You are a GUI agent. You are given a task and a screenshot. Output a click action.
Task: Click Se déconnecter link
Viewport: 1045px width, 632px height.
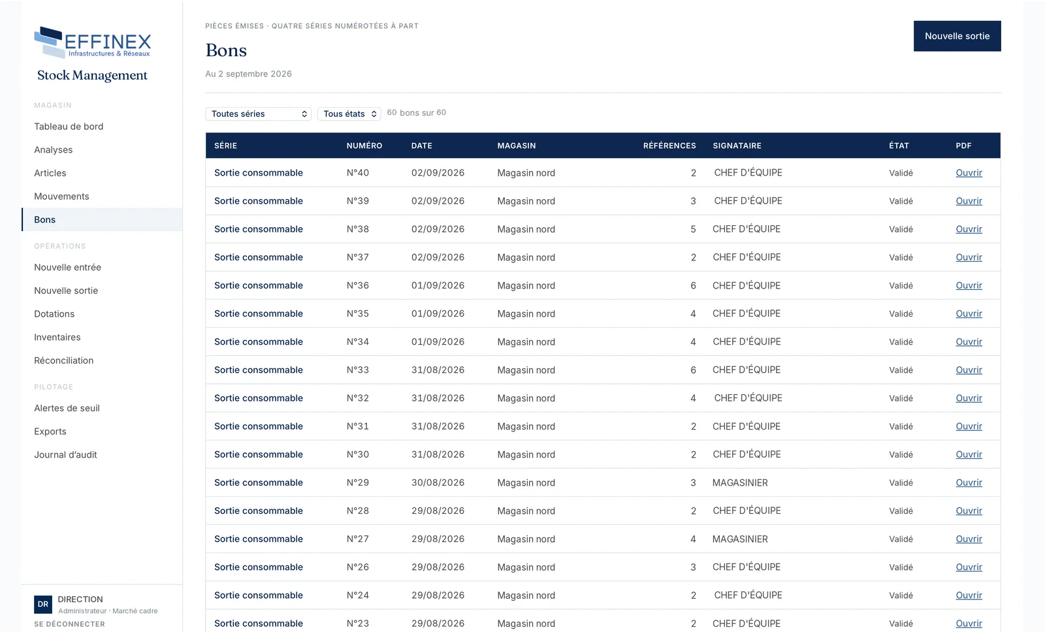click(69, 624)
